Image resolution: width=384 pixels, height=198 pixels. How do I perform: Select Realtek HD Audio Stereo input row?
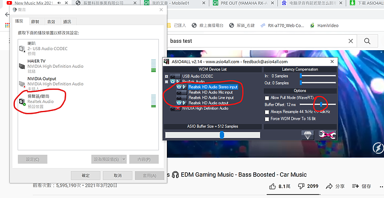click(x=213, y=87)
